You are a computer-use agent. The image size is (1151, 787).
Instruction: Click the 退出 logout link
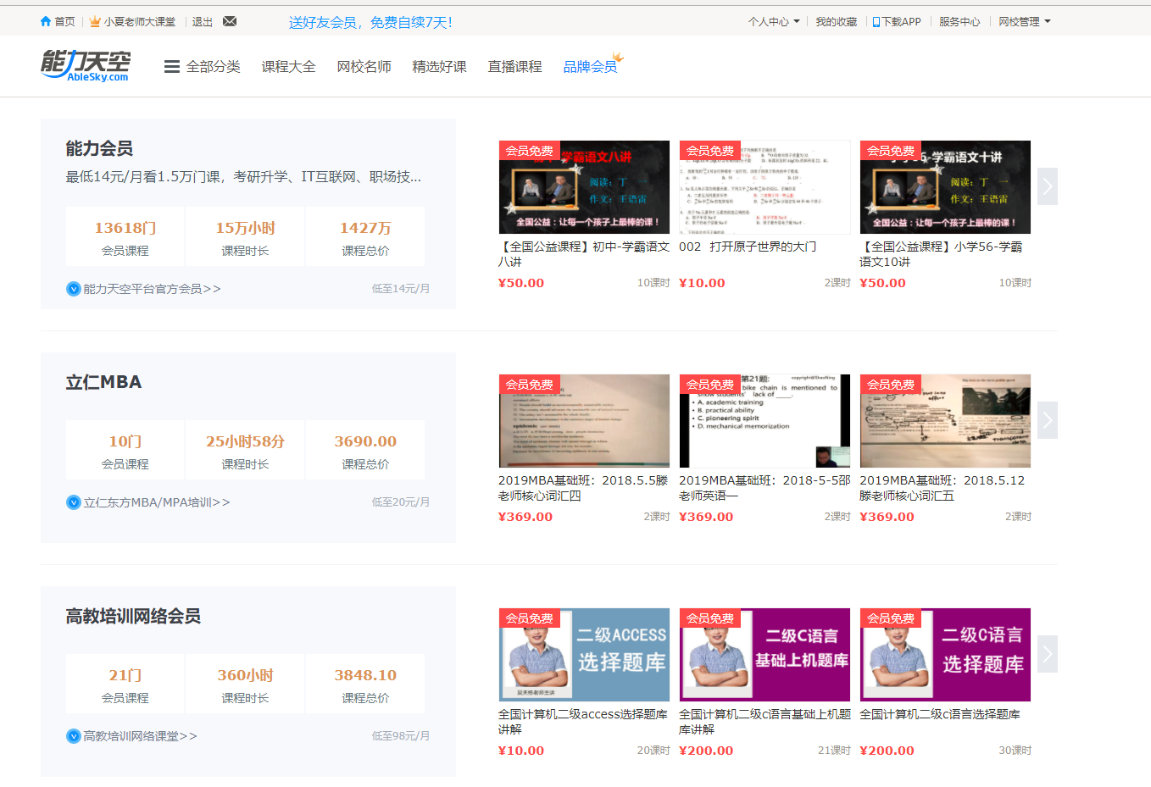tap(203, 22)
